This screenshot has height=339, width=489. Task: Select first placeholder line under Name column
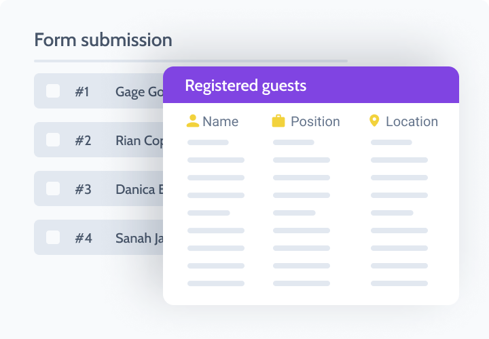pos(208,142)
